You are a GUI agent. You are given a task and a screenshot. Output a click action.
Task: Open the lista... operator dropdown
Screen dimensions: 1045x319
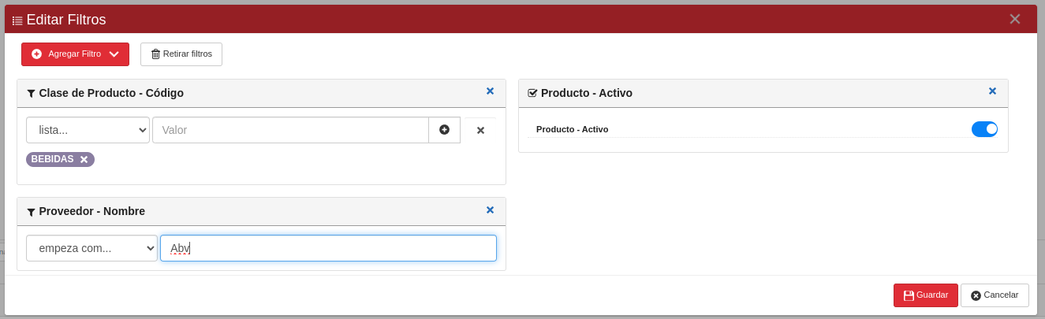88,130
